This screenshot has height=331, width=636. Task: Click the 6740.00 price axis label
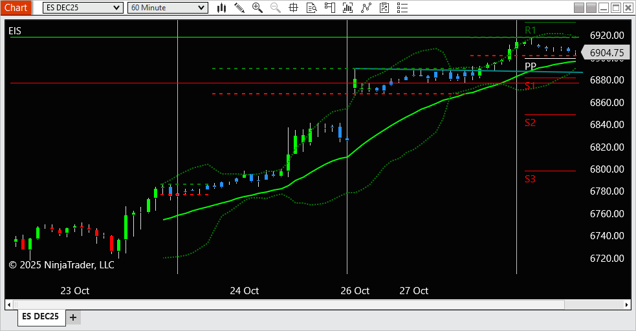point(607,235)
